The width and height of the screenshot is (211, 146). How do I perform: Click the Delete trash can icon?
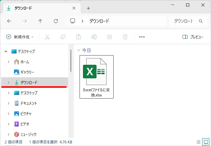tap(125, 37)
